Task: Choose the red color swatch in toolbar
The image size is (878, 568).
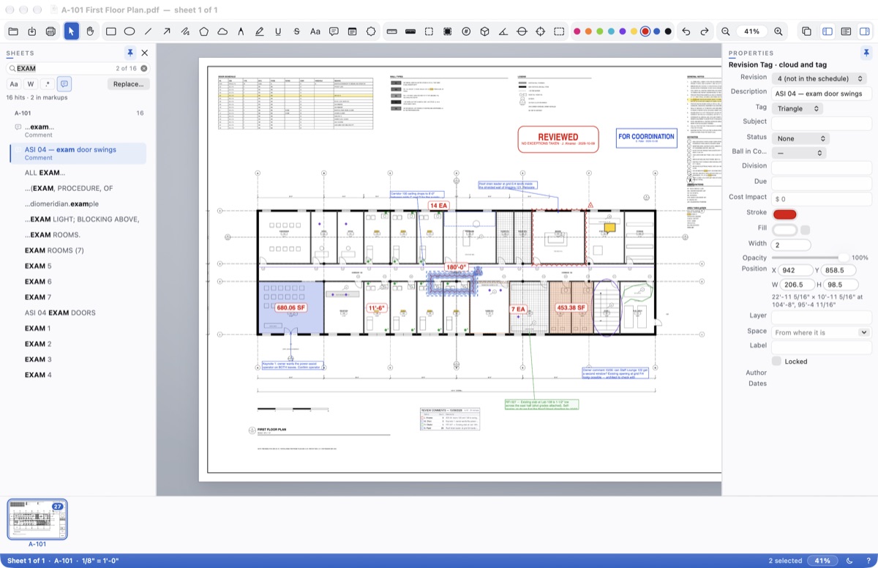Action: pyautogui.click(x=645, y=31)
